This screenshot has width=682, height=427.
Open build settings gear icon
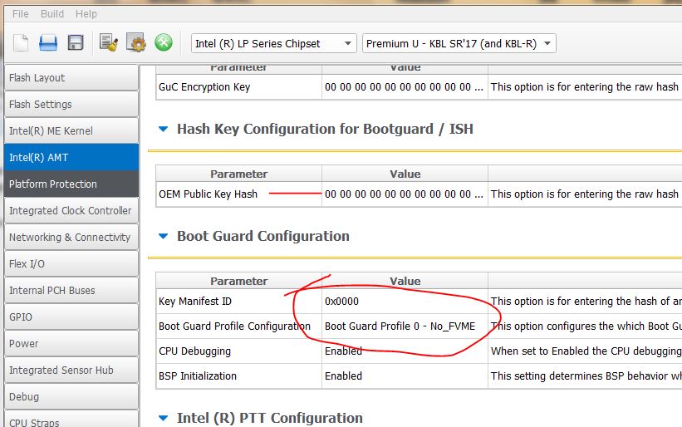pos(136,43)
